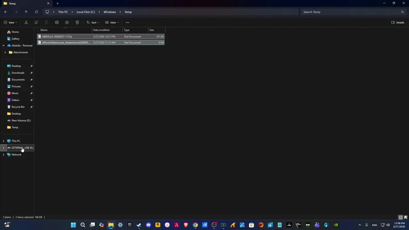This screenshot has width=409, height=230.
Task: Expand the Attachments folder node
Action: (5, 52)
